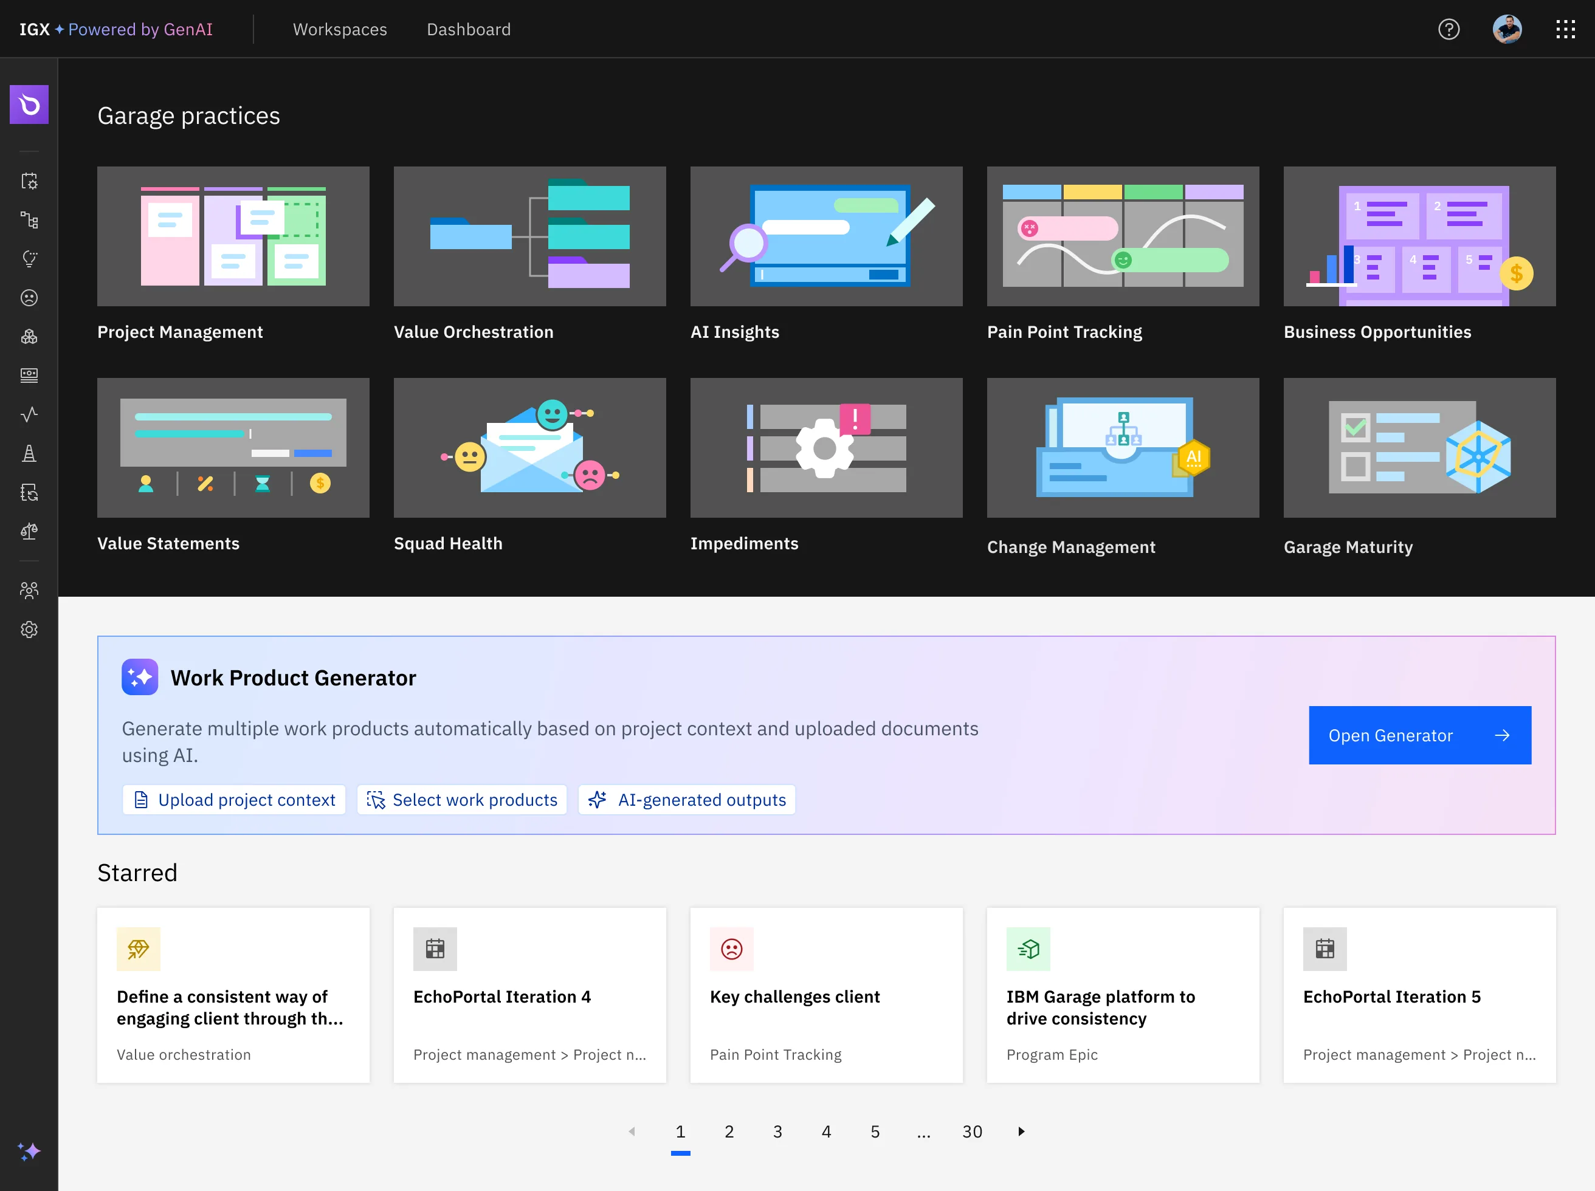Select page 1 in pagination
Screen dimensions: 1595x1191
tap(680, 1132)
